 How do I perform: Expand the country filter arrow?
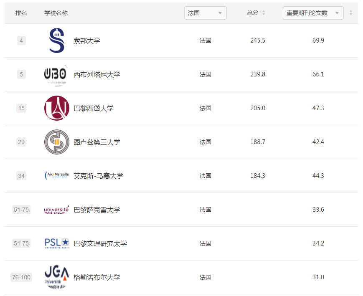pyautogui.click(x=221, y=13)
